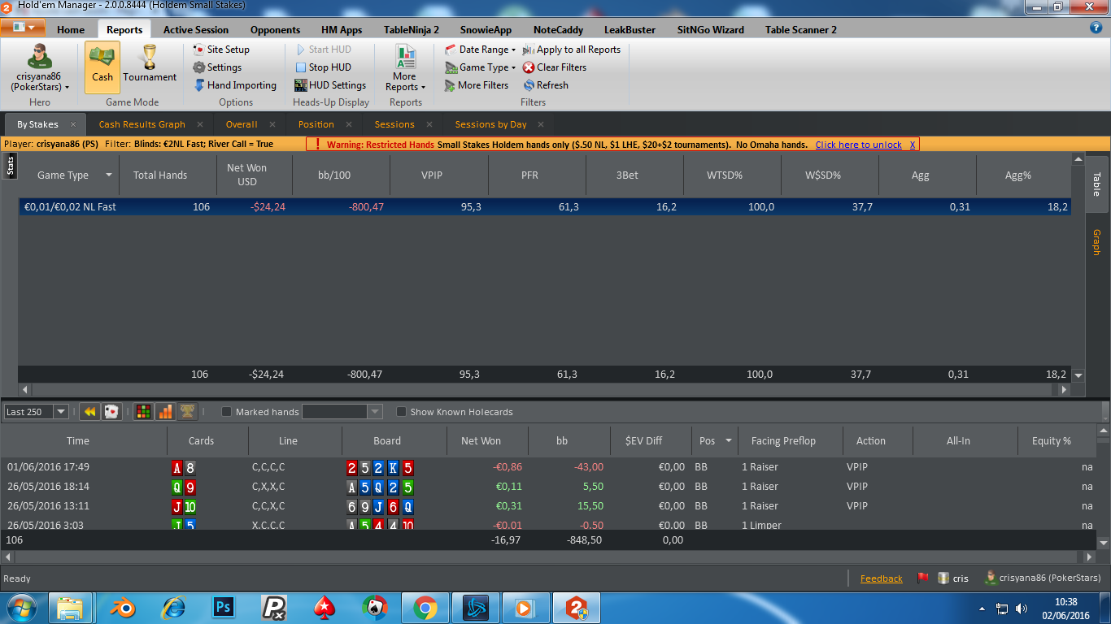The image size is (1111, 624).
Task: Open the Hero player dropdown
Action: 39,69
